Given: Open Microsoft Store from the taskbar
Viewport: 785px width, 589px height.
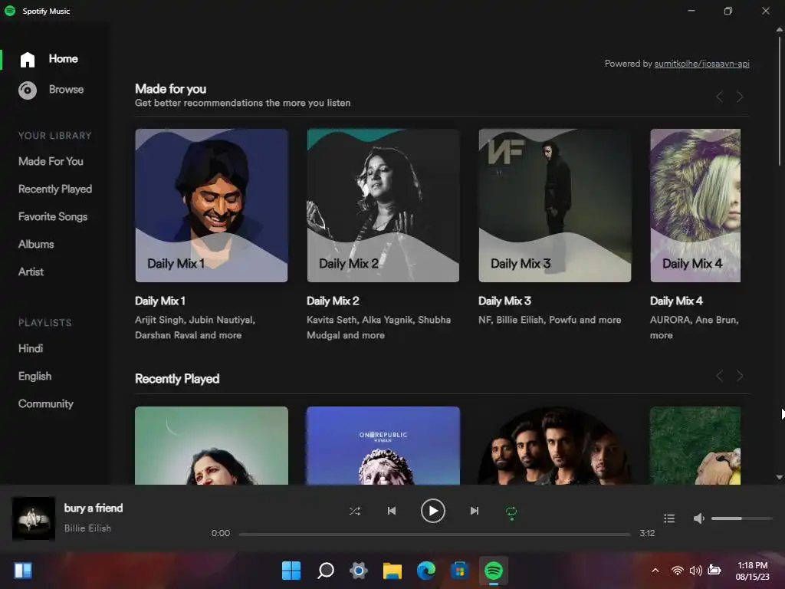Looking at the screenshot, I should [x=460, y=571].
